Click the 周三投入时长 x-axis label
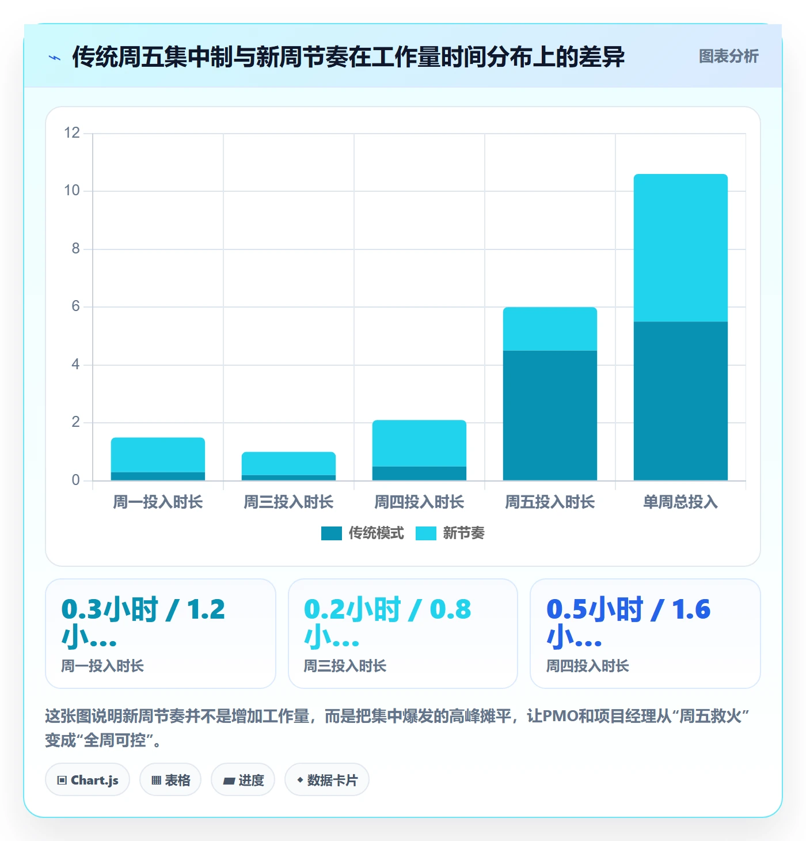Screen dimensions: 806x841 click(288, 502)
